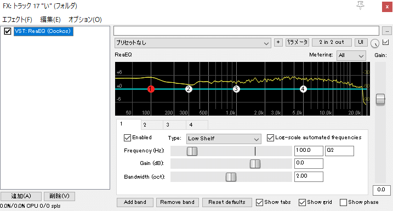Select EQ band point 3 on graph
393x211 pixels.
(236, 89)
